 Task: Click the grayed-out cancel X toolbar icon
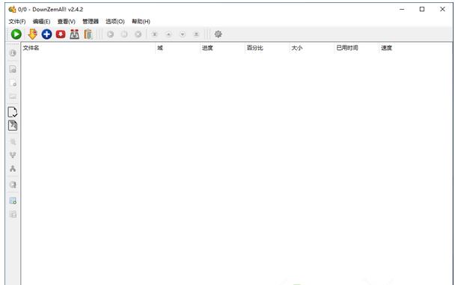tap(138, 34)
